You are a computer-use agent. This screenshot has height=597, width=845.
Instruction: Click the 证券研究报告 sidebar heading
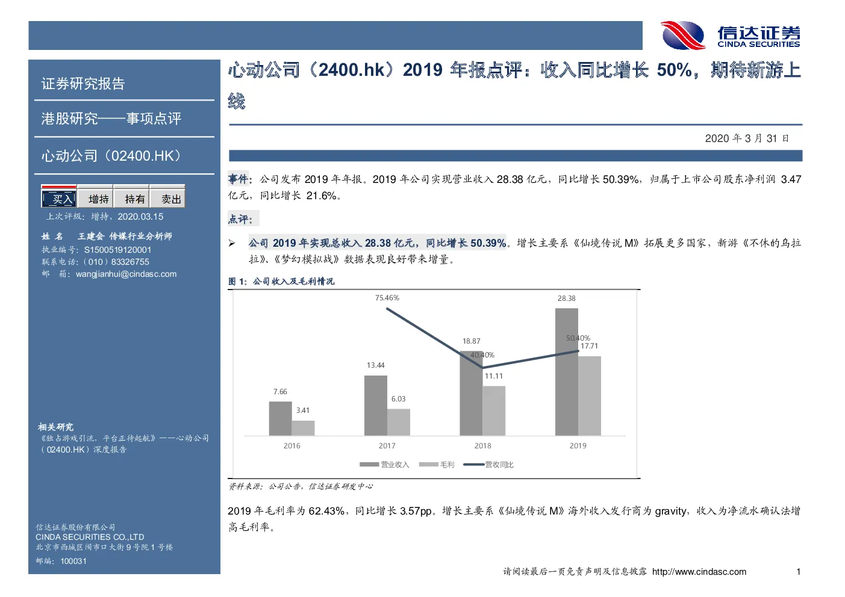click(83, 84)
